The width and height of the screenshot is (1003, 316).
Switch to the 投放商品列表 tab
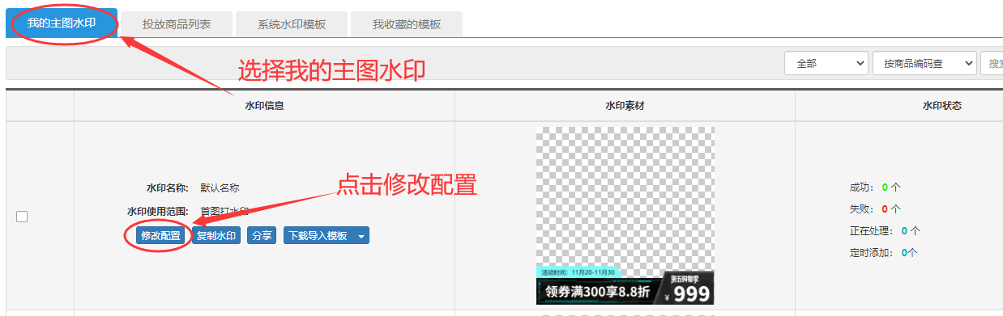pos(177,24)
